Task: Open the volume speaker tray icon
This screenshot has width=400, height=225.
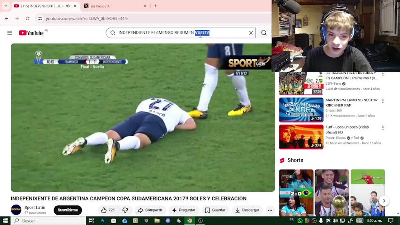Action: pos(335,221)
